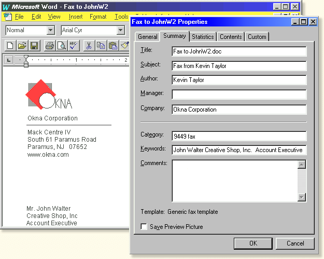The image size is (324, 259).
Task: Open the Insert menu
Action: 76,17
